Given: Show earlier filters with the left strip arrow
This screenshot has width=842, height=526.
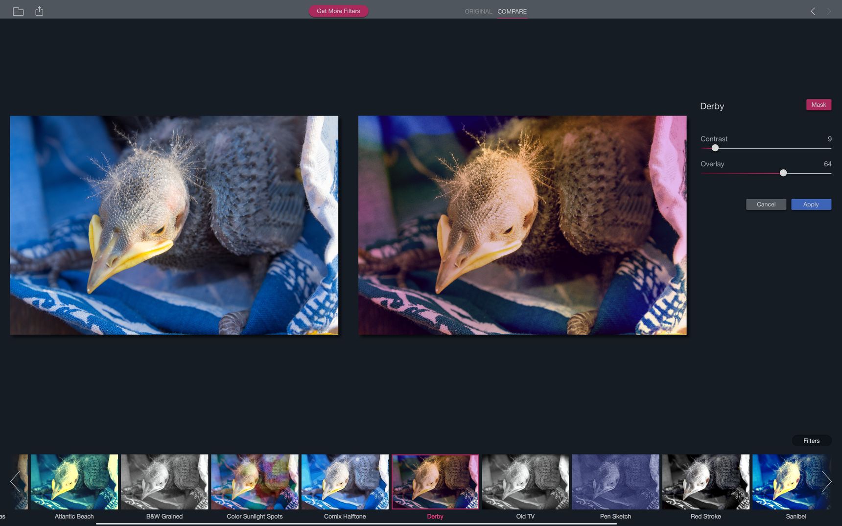Looking at the screenshot, I should (x=15, y=481).
